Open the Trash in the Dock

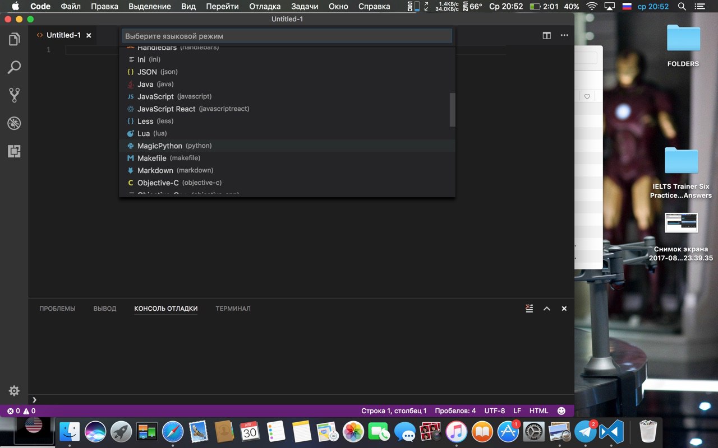(648, 431)
